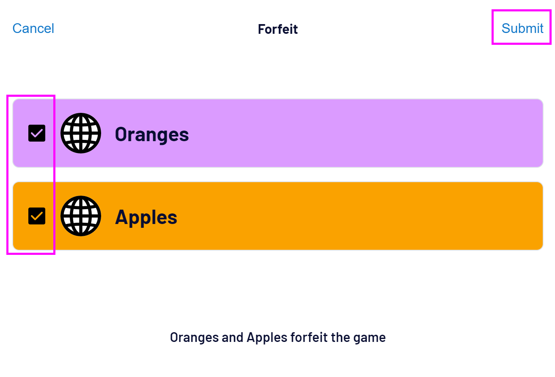Toggle forfeit for the Apples team

[x=37, y=216]
